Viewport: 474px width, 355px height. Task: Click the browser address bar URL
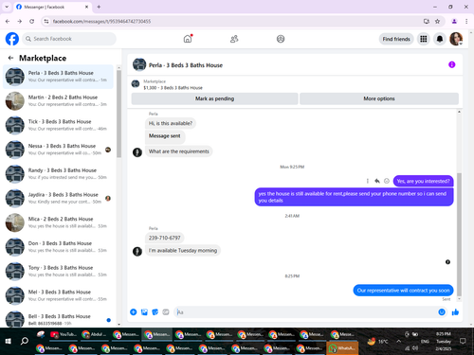tap(101, 21)
